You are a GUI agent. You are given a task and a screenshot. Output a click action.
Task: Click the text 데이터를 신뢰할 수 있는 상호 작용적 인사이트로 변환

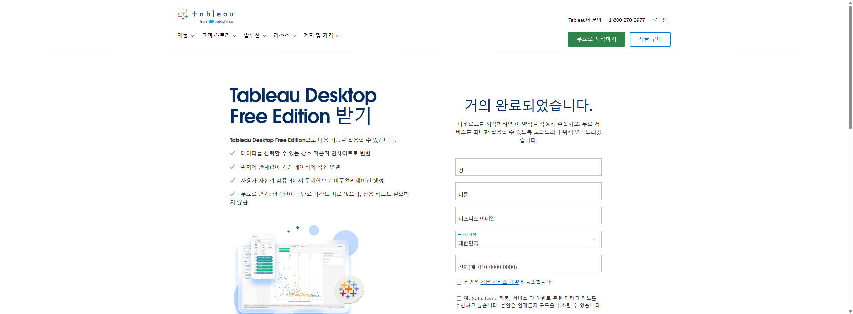(306, 153)
